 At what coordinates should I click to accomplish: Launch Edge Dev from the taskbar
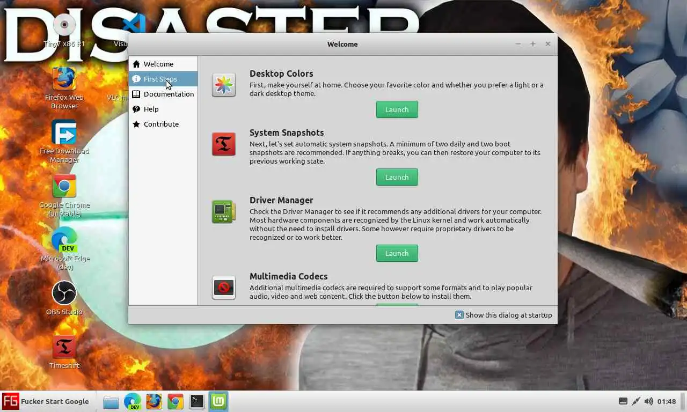pos(133,401)
